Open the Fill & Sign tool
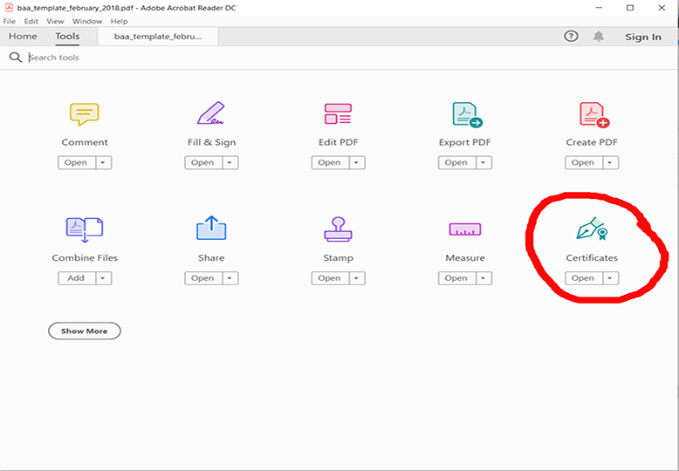The image size is (679, 471). pos(202,163)
